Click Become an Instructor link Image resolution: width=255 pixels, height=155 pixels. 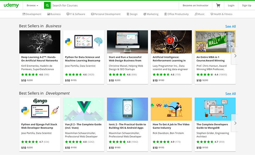click(195, 5)
